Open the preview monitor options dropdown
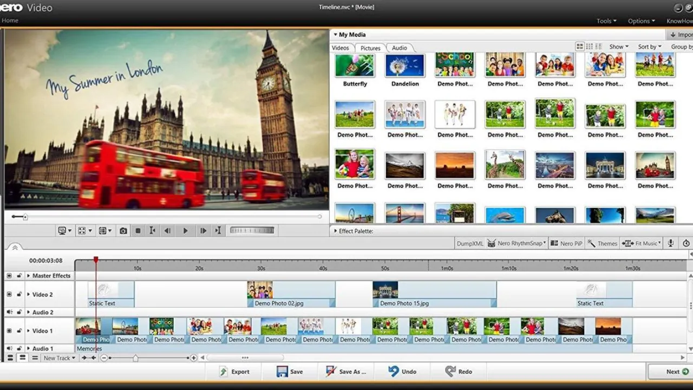693x390 pixels. click(65, 231)
